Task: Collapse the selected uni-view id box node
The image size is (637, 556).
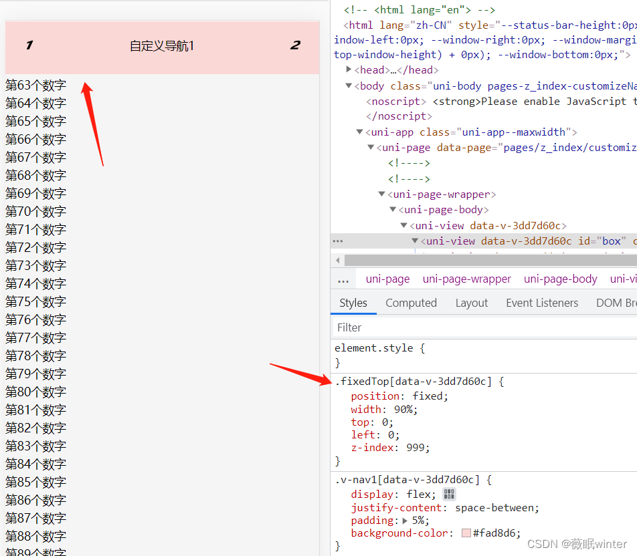Action: tap(415, 241)
